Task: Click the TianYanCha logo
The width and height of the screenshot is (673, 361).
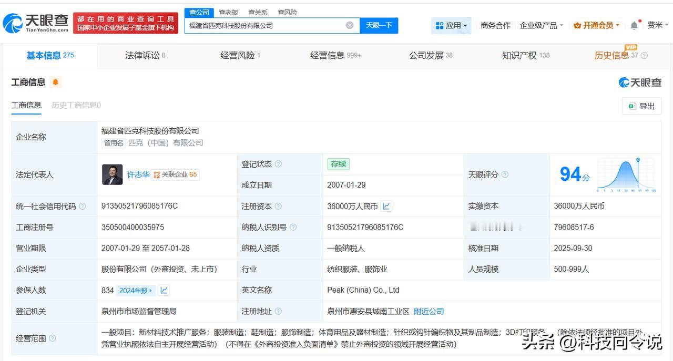Action: coord(36,23)
